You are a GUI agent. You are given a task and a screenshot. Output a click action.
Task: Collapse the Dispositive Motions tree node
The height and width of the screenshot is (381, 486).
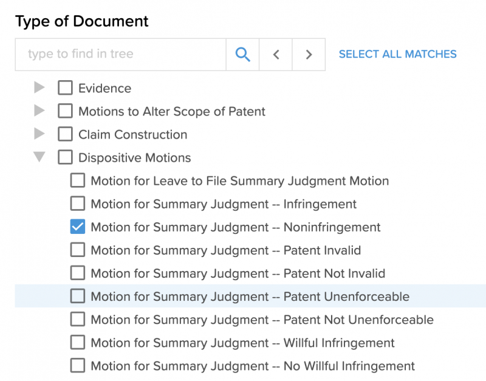(39, 157)
